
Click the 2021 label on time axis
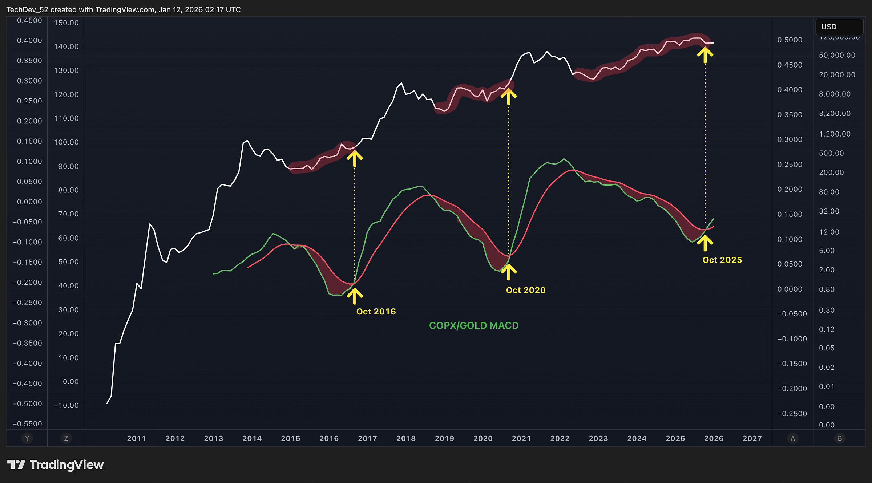click(521, 438)
